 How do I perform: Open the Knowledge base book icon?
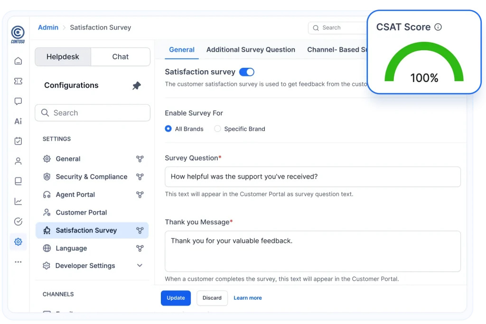click(x=19, y=181)
